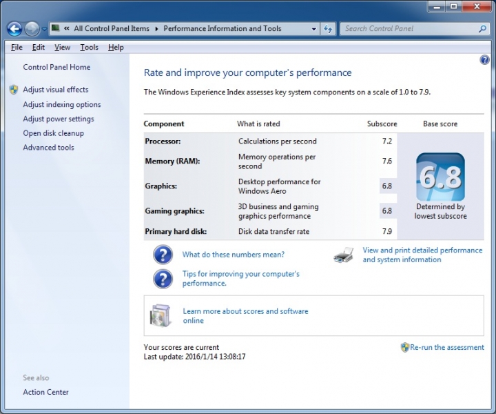Open the address bar history dropdown
Viewport: 496px width, 414px height.
pyautogui.click(x=313, y=29)
